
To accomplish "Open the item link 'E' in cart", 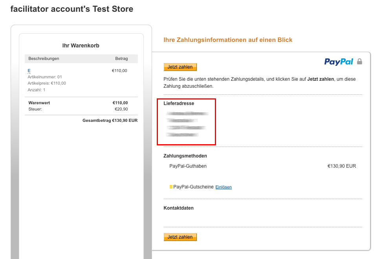I will point(29,71).
